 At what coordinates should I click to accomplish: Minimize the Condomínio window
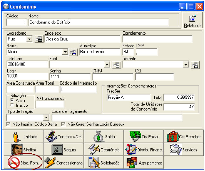point(183,7)
